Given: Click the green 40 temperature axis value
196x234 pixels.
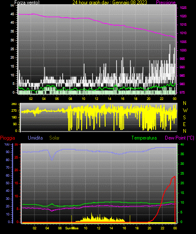Looking at the screenshot, I should coord(182,144).
